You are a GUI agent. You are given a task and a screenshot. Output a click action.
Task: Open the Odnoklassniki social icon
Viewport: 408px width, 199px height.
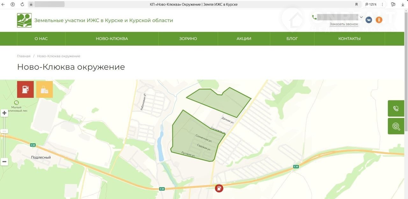[379, 20]
